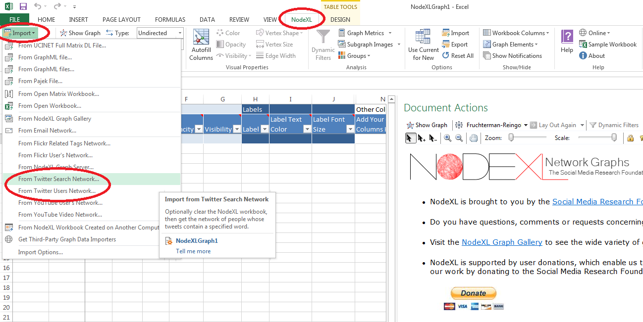Viewport: 643px width, 322px height.
Task: Open the Color visual property
Action: [x=228, y=33]
